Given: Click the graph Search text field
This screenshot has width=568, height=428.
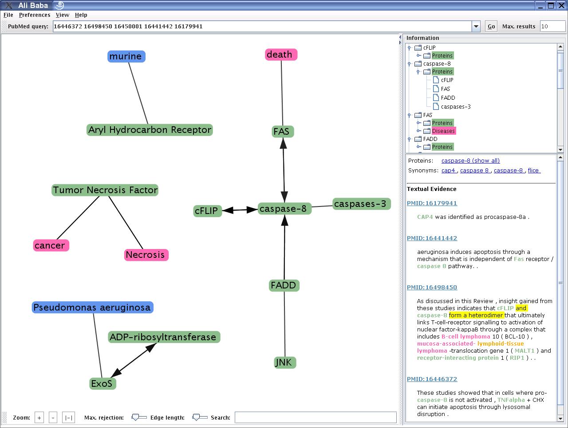Looking at the screenshot, I should pos(315,417).
